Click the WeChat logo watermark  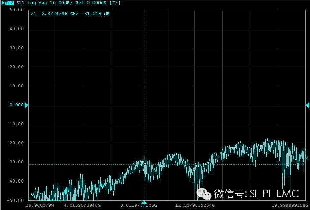coord(204,193)
